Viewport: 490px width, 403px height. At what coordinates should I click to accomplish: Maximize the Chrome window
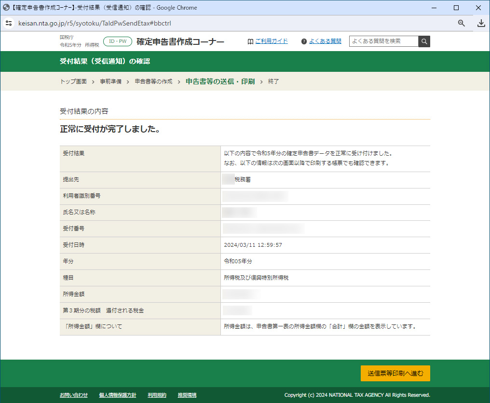[456, 8]
